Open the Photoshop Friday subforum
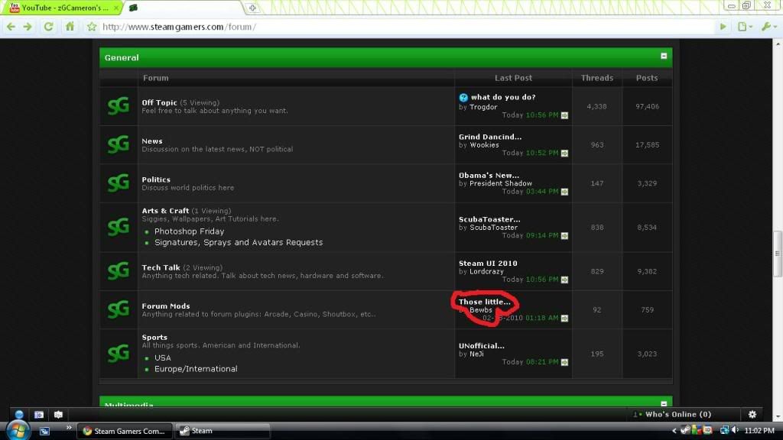The image size is (783, 440). click(189, 231)
